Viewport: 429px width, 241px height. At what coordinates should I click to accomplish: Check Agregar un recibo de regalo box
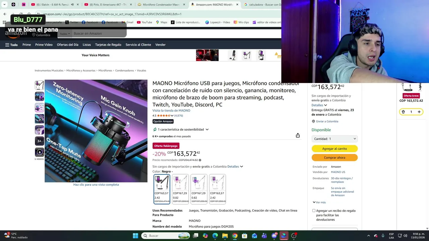[x=314, y=211]
